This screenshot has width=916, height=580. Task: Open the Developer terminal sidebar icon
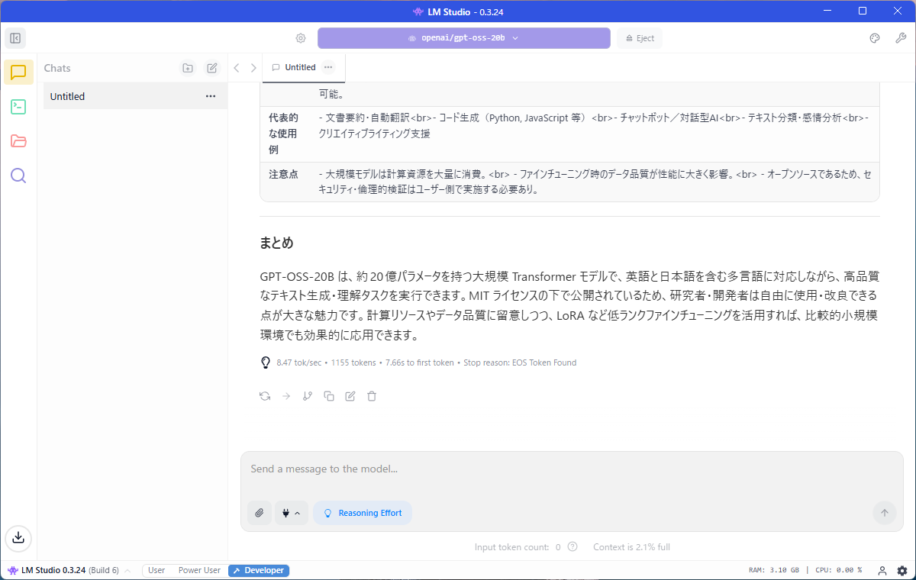(18, 107)
